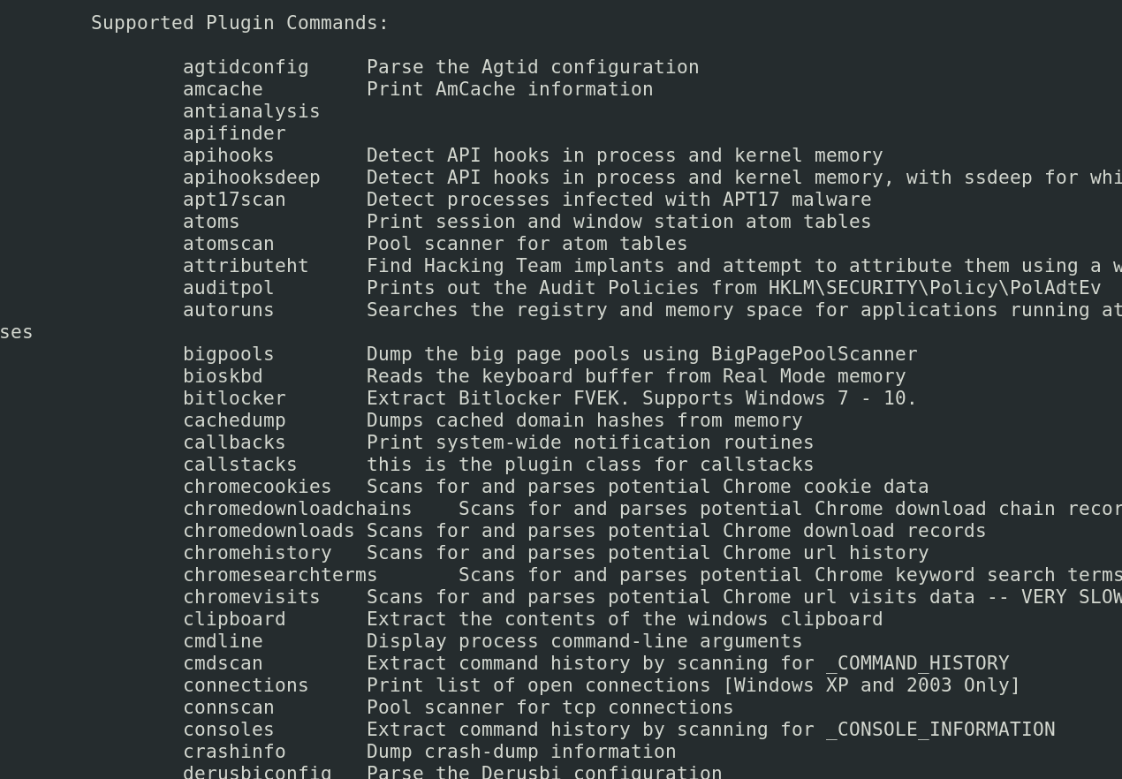Viewport: 1122px width, 779px height.
Task: Click the antianalysis plugin entry
Action: [x=251, y=111]
